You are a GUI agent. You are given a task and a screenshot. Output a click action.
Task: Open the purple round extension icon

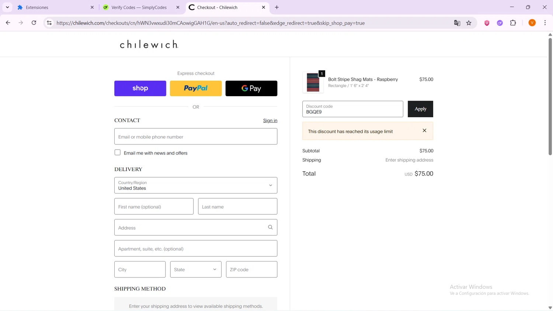pos(500,23)
